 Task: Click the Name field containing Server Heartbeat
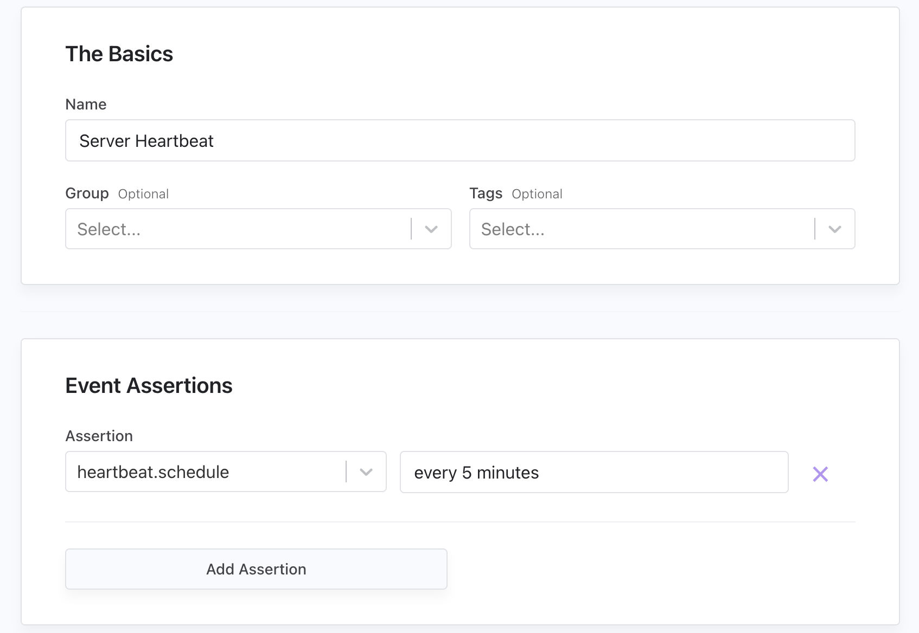tap(460, 140)
